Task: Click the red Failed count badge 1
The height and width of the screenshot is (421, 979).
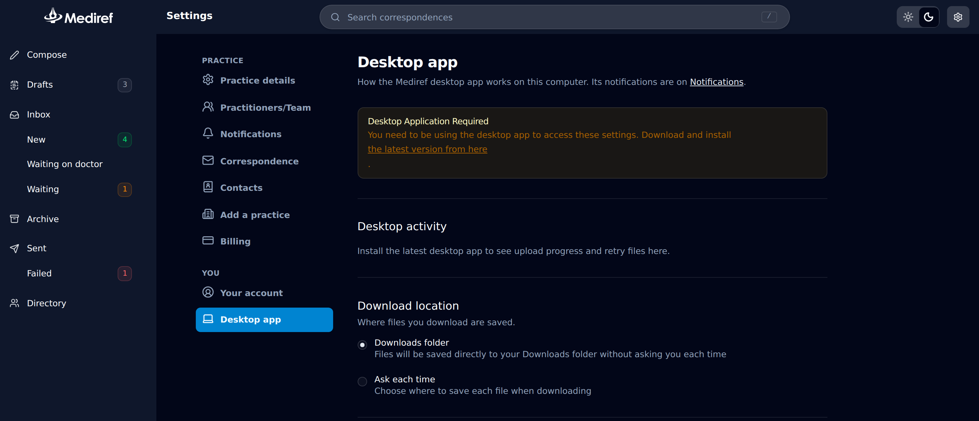Action: (x=125, y=273)
